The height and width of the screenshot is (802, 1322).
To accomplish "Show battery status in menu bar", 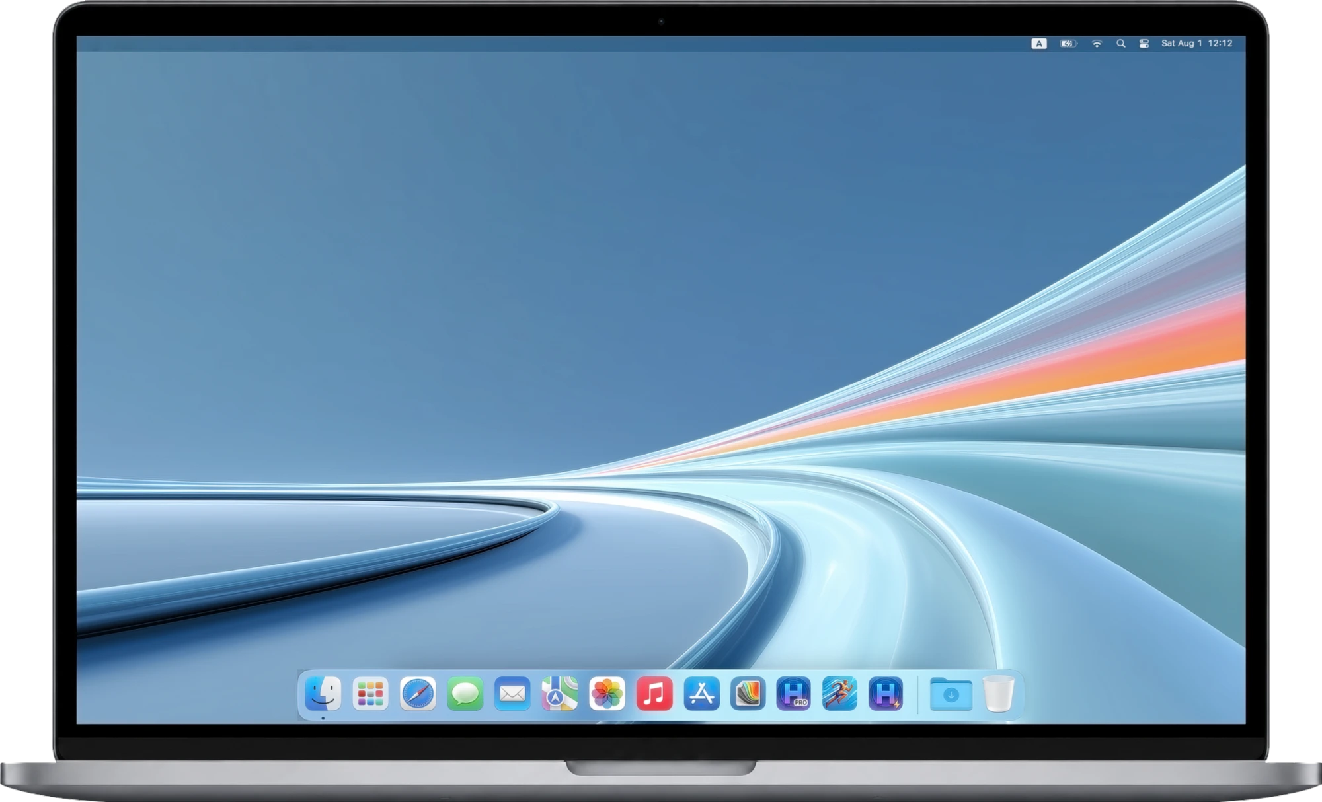I will click(1069, 43).
